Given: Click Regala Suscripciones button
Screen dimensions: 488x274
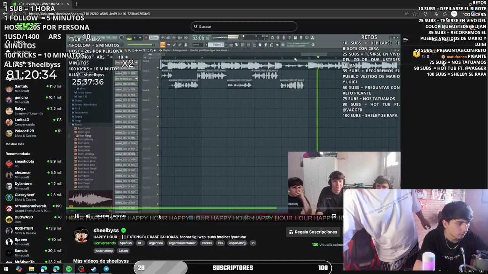Looking at the screenshot, I should [313, 232].
